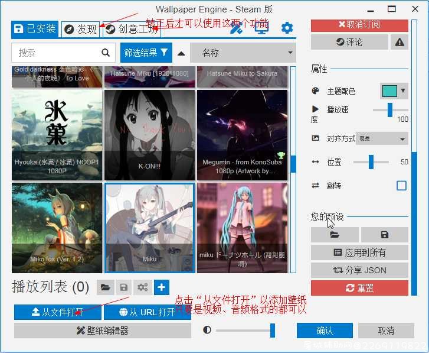Select the Gold darkness wallpaper

coord(57,76)
